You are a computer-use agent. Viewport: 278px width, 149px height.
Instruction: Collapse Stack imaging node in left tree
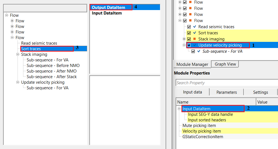18,54
